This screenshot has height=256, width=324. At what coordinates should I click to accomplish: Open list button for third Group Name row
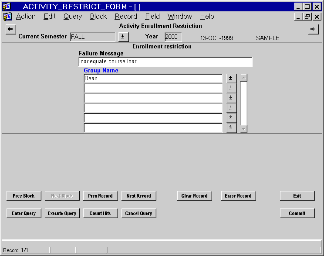pos(231,98)
